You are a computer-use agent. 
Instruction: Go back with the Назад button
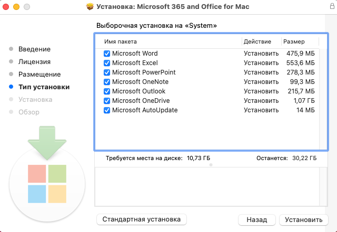257,219
